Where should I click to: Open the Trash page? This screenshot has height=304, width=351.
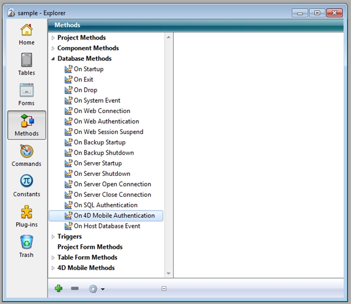pyautogui.click(x=26, y=247)
